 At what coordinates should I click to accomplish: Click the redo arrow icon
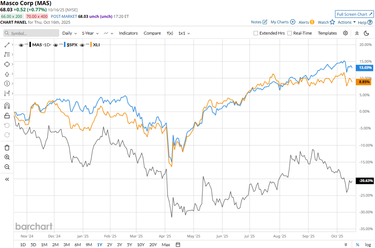click(7, 135)
